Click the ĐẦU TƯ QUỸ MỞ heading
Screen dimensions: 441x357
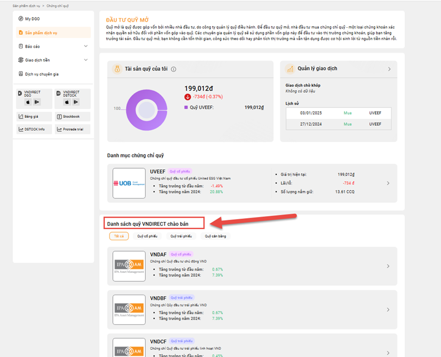coord(127,20)
